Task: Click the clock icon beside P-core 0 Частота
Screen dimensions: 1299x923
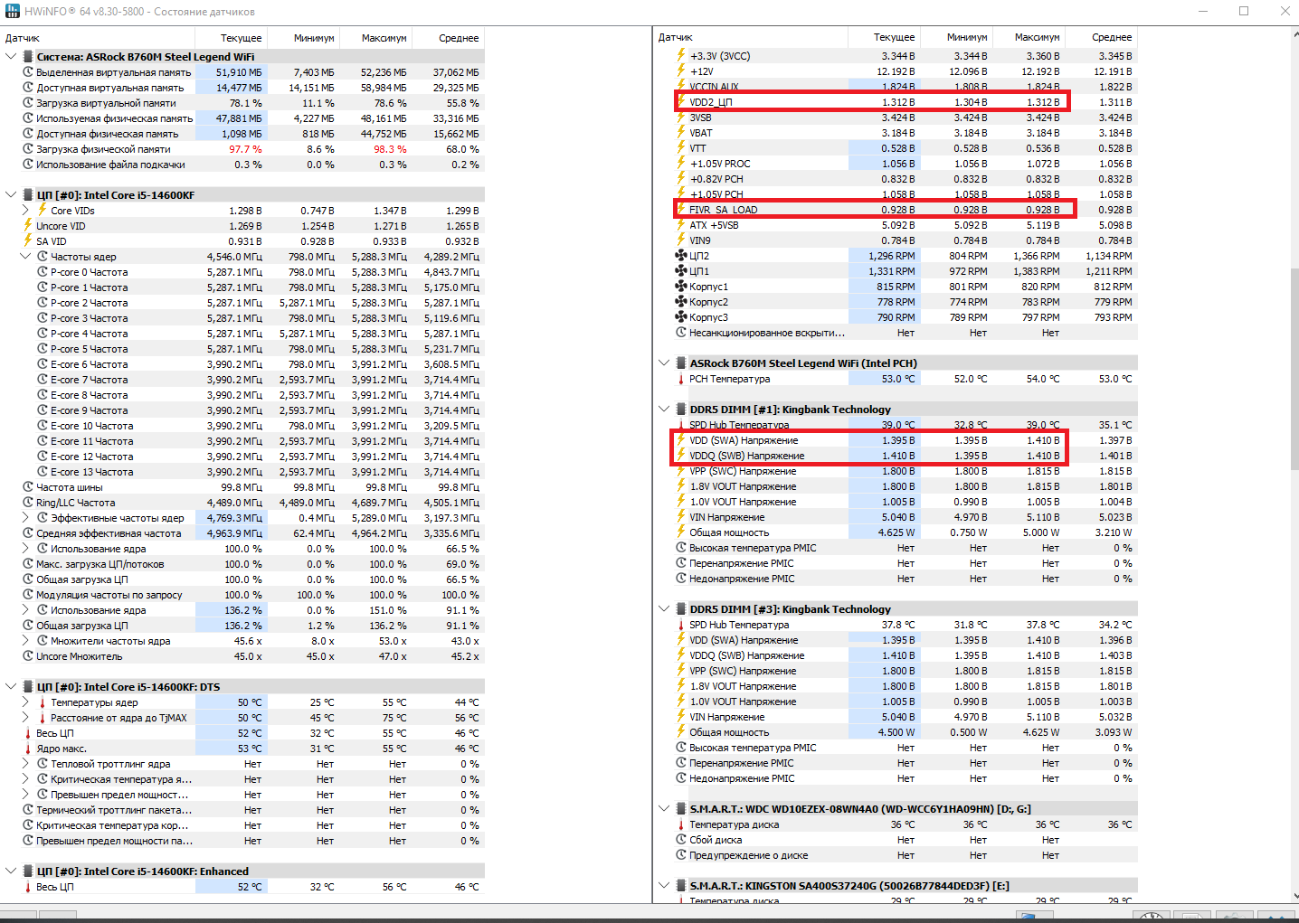Action: pos(43,272)
